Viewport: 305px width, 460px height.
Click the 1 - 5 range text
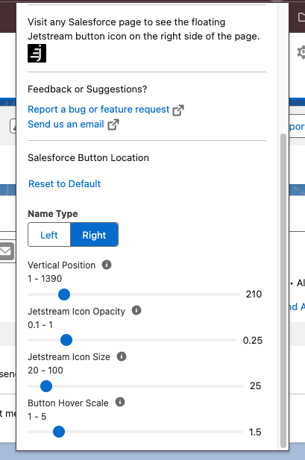[x=37, y=417]
